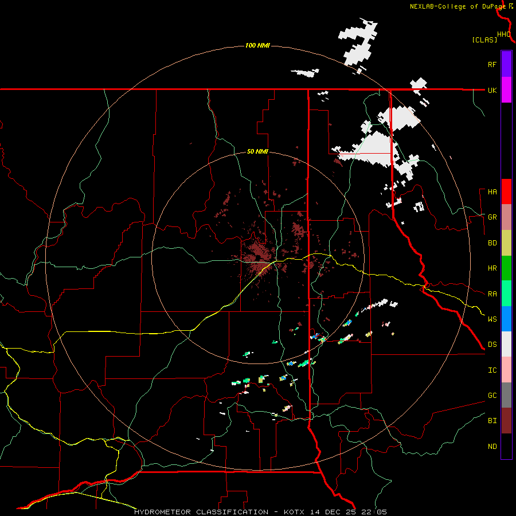Image resolution: width=516 pixels, height=516 pixels.
Task: Click the RA light green swatch
Action: (506, 294)
